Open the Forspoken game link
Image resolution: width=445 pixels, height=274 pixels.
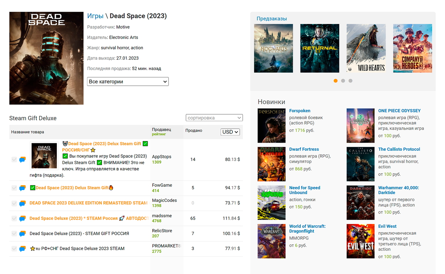click(300, 111)
